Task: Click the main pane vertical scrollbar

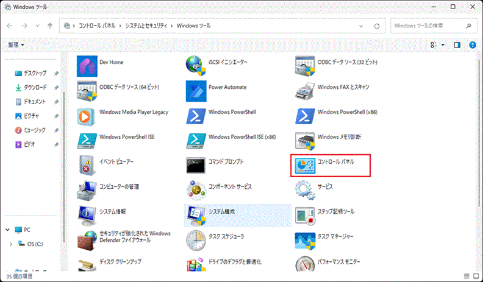Action: 479,134
